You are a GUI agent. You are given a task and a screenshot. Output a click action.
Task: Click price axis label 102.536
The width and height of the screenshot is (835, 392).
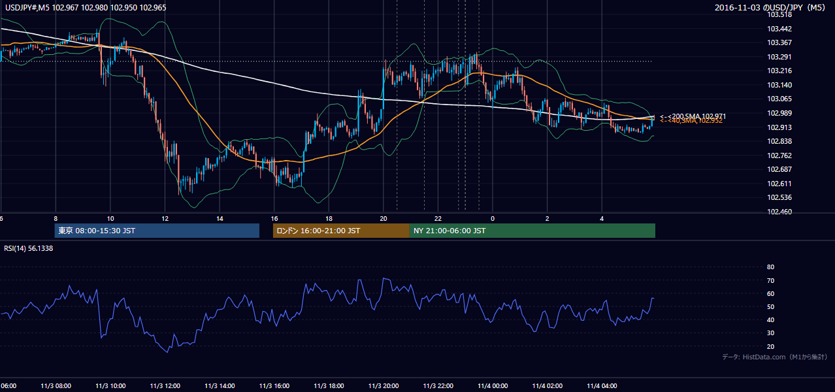780,198
